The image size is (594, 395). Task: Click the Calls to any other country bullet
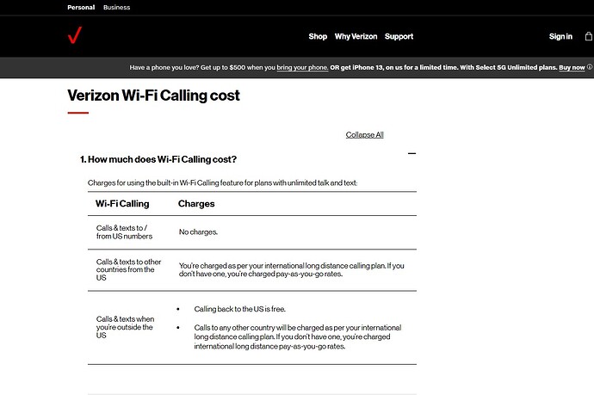pos(298,336)
